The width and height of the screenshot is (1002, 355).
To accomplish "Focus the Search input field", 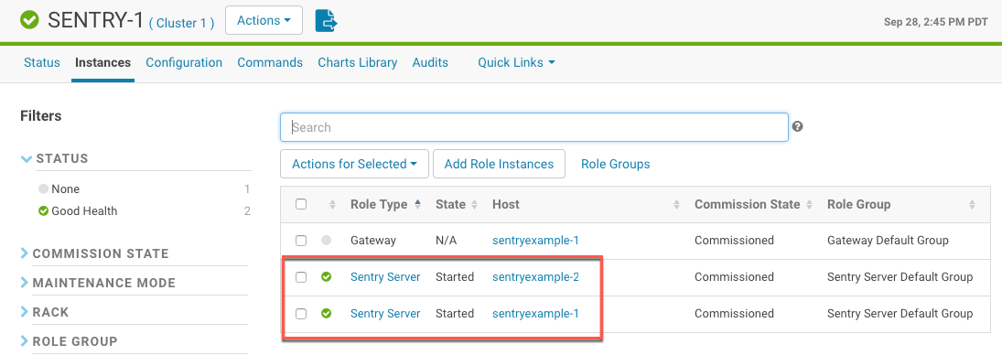I will (534, 127).
